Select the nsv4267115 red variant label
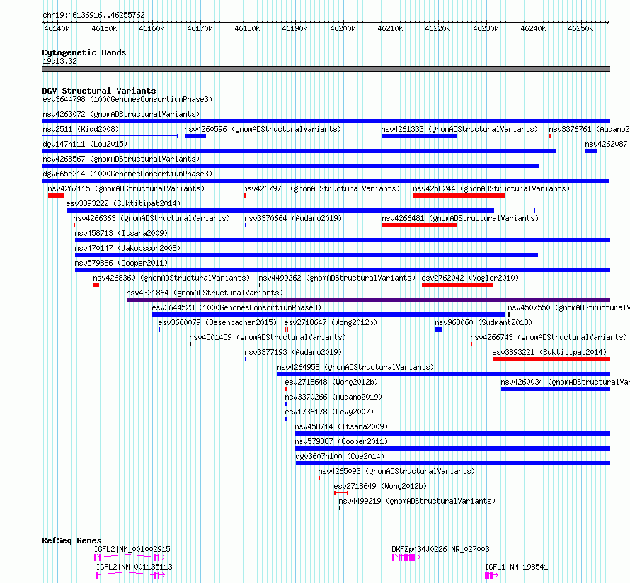Viewport: 630px width, 583px height. click(x=126, y=188)
